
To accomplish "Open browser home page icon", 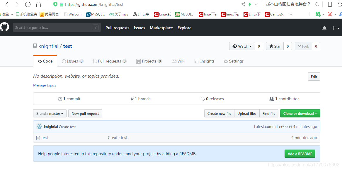I will point(38,4).
